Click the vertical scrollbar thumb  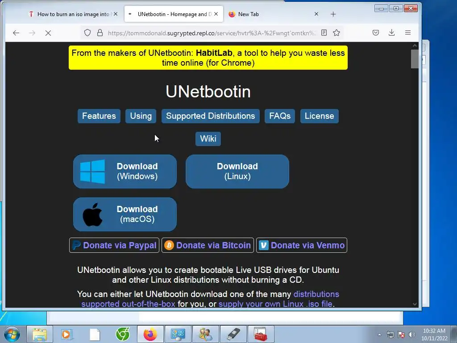click(415, 59)
